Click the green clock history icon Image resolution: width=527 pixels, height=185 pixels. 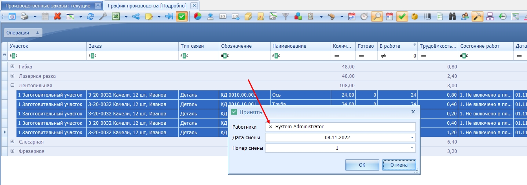coord(503,17)
